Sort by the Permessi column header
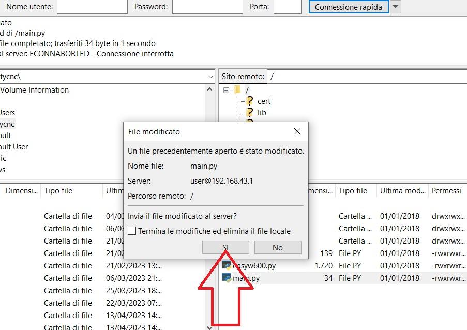Viewport: 467px width, 330px height. coord(447,190)
